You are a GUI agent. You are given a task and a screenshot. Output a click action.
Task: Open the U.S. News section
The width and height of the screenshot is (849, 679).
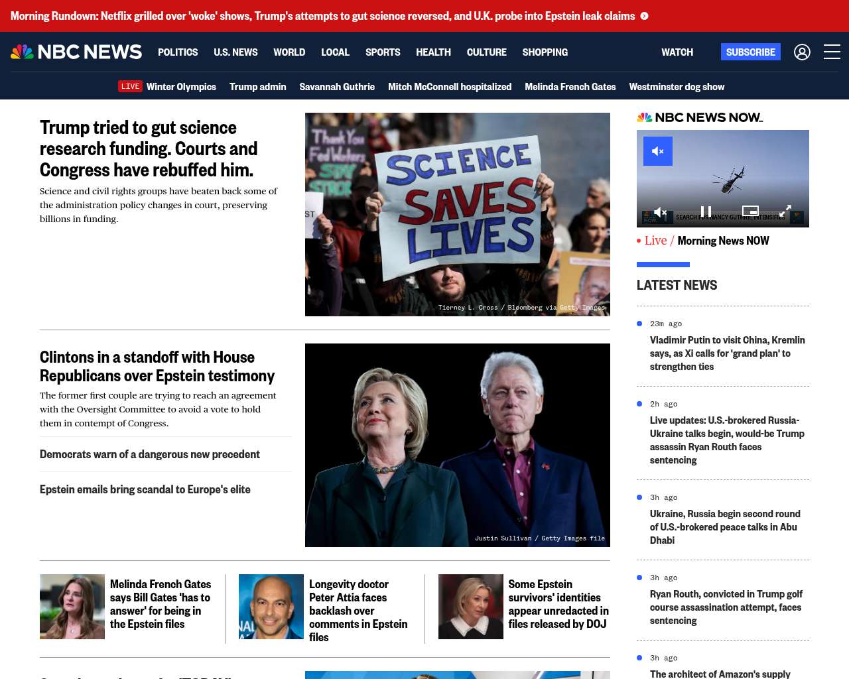click(x=235, y=52)
